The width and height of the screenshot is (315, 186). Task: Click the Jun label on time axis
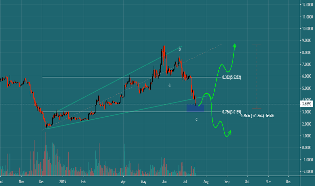coord(165,182)
